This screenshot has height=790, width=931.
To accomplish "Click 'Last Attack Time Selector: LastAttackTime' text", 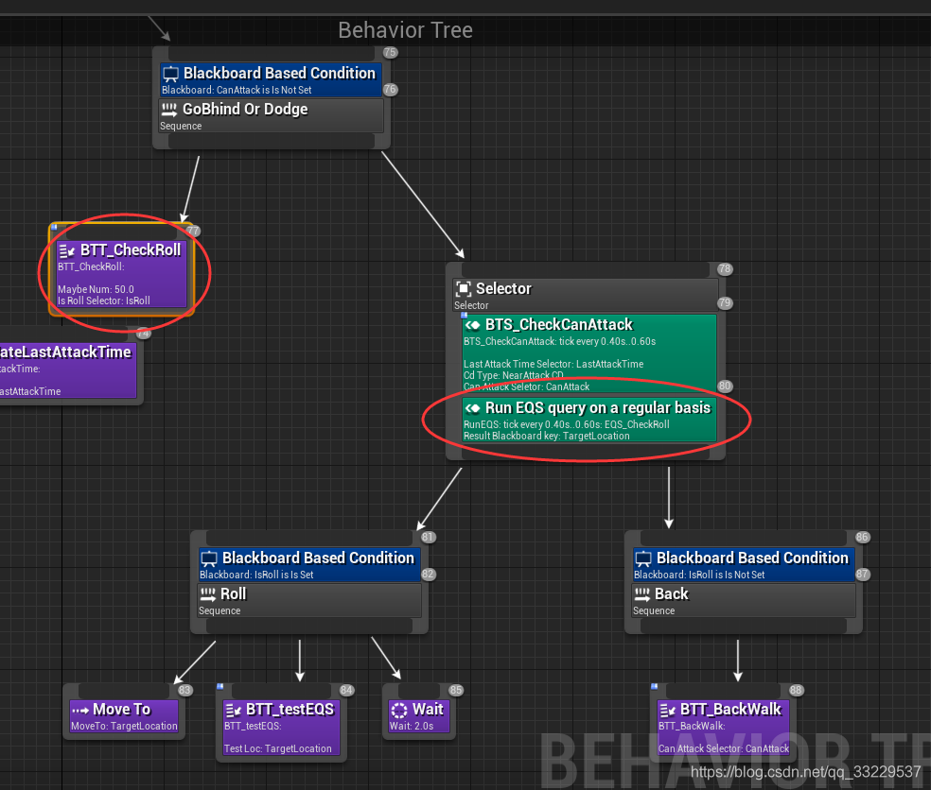I will 553,364.
